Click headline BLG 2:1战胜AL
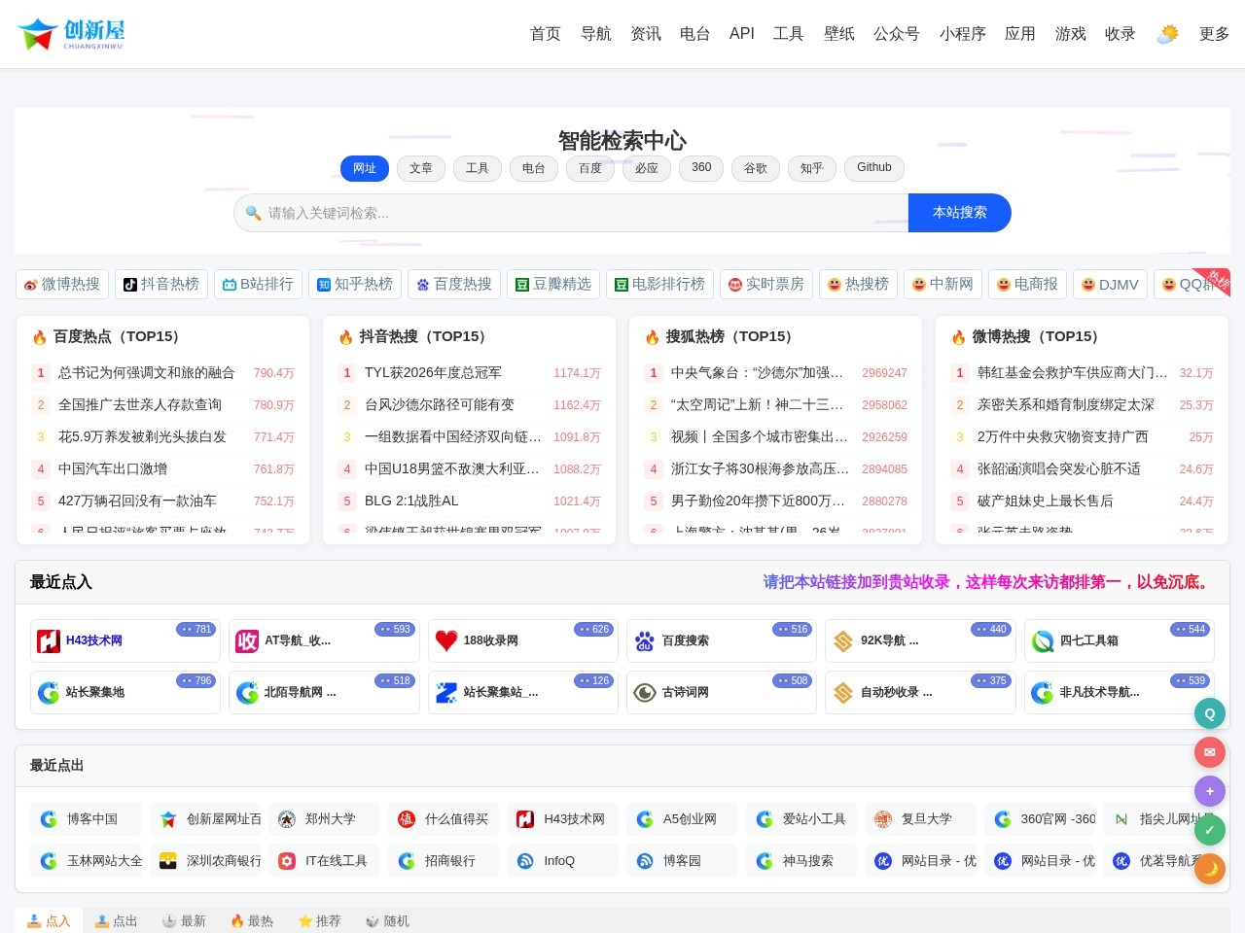The image size is (1245, 933). pyautogui.click(x=411, y=501)
